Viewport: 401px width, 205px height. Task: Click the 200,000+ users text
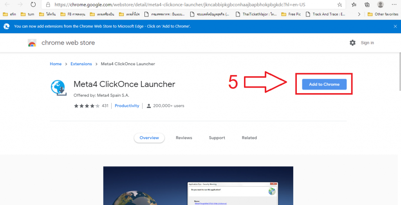pyautogui.click(x=168, y=106)
